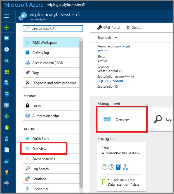This screenshot has width=174, height=194.
Task: Open SQL servers icon with gear
Action: coord(7,83)
